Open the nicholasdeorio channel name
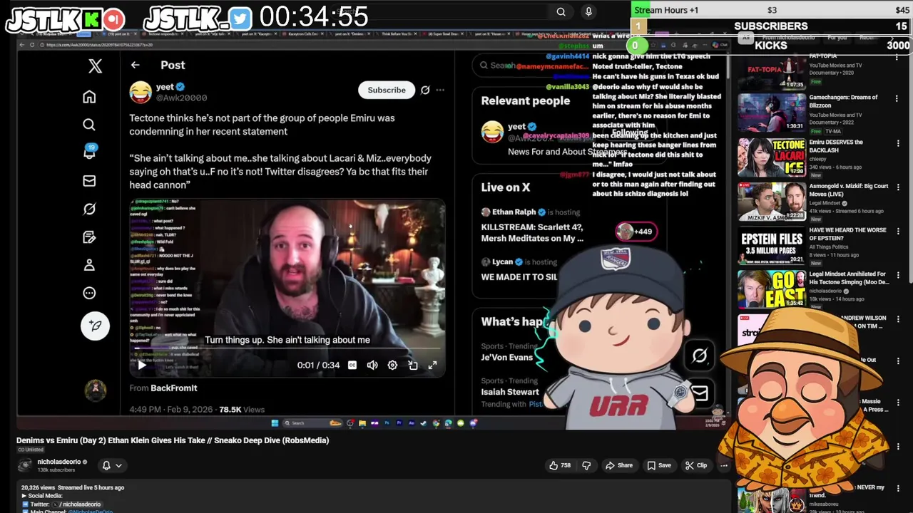Viewport: 913px width, 513px height. (58, 462)
